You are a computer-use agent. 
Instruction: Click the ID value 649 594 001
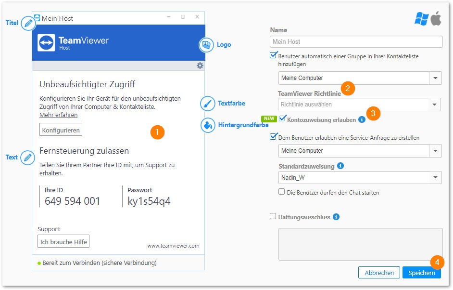[72, 201]
